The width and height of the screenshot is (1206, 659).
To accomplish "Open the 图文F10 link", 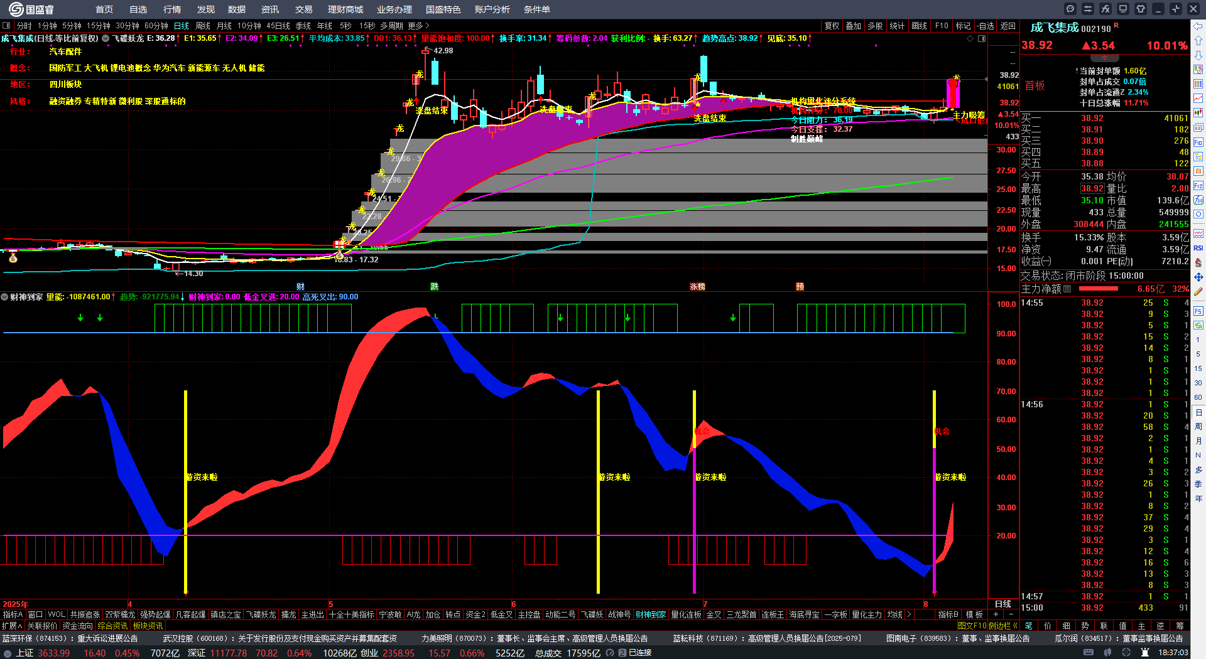I will [972, 626].
